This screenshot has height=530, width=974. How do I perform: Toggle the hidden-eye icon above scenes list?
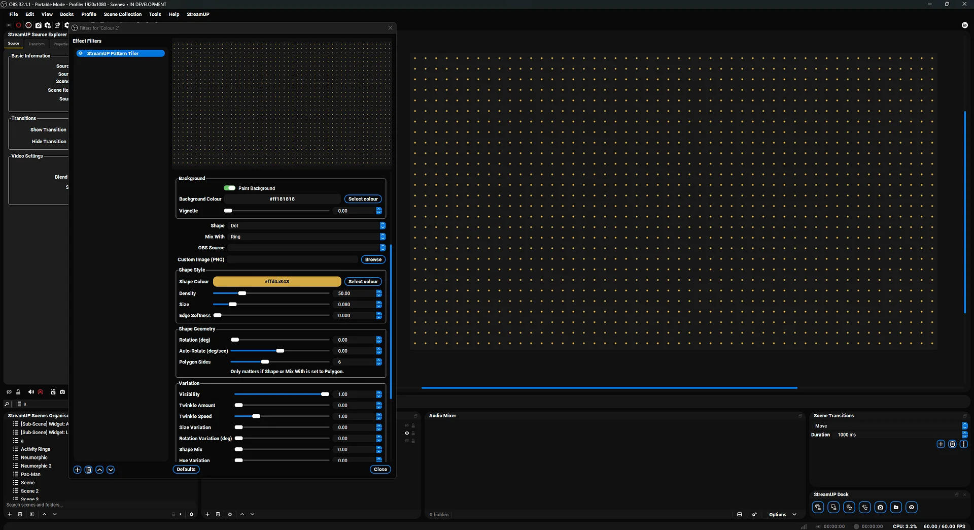[9, 392]
